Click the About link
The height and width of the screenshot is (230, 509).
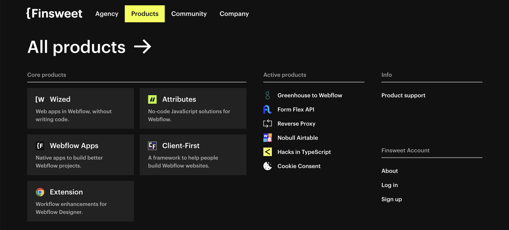(390, 171)
